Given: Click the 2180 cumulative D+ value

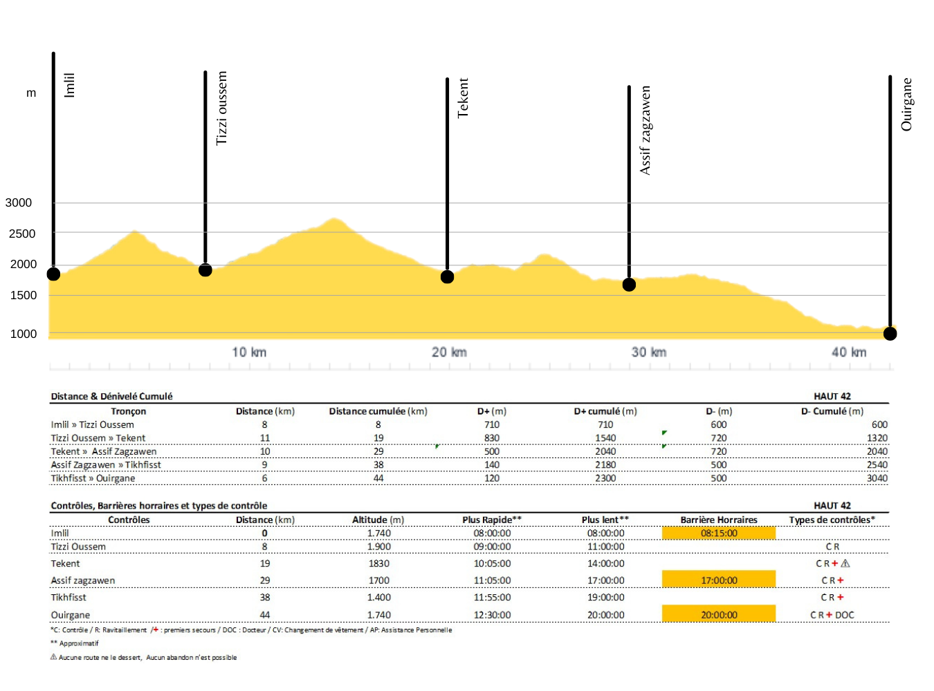Looking at the screenshot, I should 605,465.
